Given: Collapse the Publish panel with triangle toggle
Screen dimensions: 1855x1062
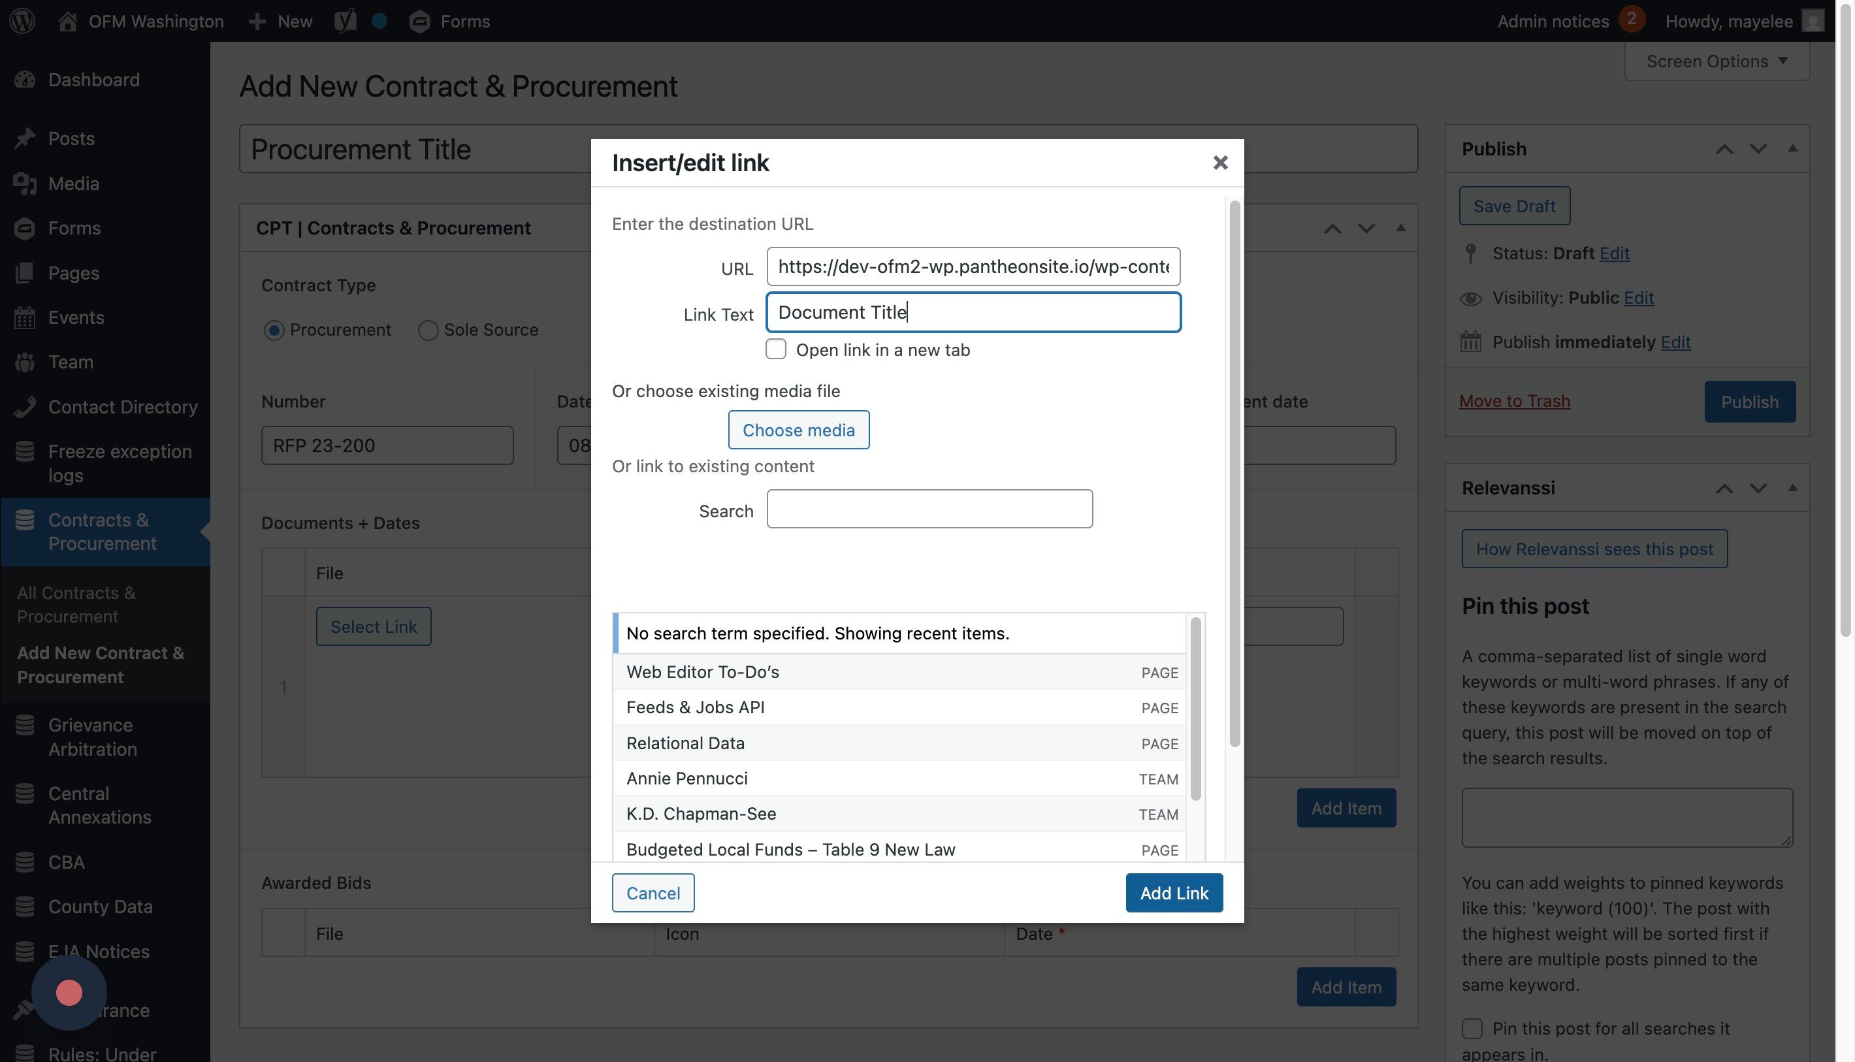Looking at the screenshot, I should pos(1792,149).
